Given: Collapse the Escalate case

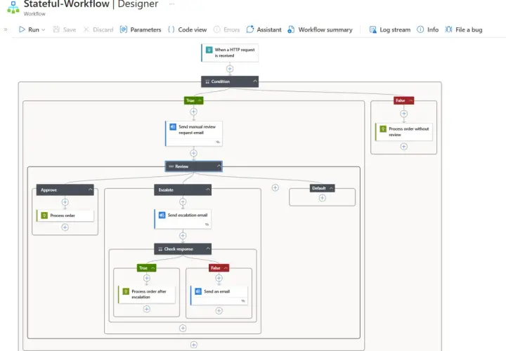Looking at the screenshot, I should (x=208, y=190).
